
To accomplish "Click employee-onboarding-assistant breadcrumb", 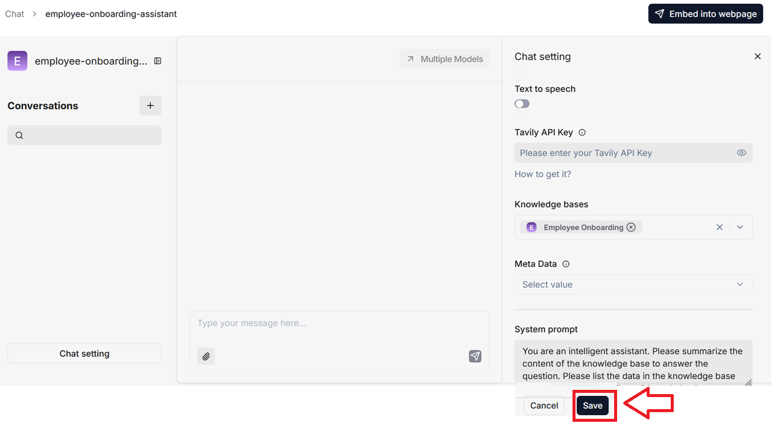I will [x=111, y=14].
